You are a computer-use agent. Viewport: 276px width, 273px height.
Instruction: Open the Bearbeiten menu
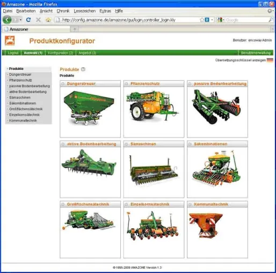[x=26, y=11]
